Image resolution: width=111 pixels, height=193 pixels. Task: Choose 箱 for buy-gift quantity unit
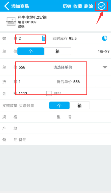pyautogui.click(x=80, y=105)
